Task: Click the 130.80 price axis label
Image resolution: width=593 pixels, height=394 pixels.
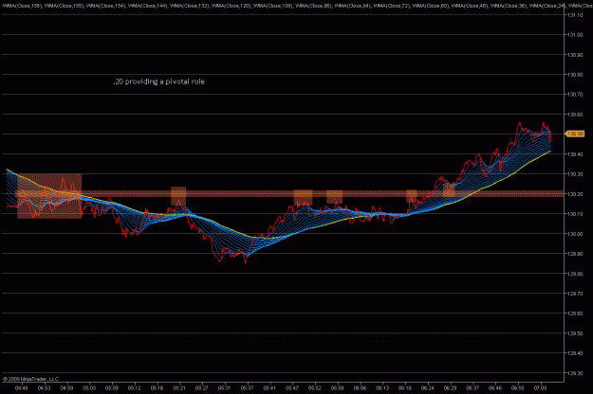Action: click(574, 75)
